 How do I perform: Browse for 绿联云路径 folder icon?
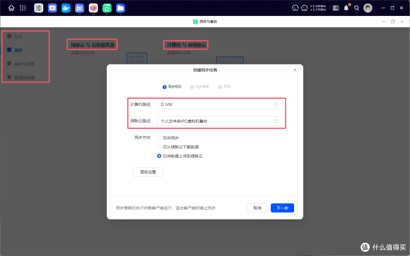pyautogui.click(x=276, y=121)
